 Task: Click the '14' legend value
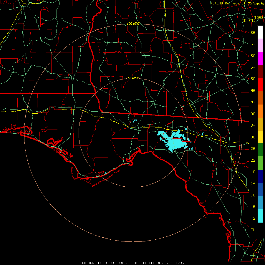click(x=253, y=183)
